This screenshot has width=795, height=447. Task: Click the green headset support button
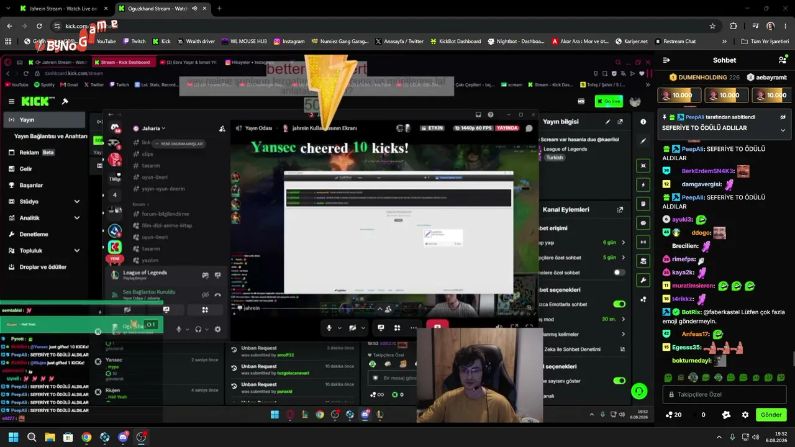(639, 391)
